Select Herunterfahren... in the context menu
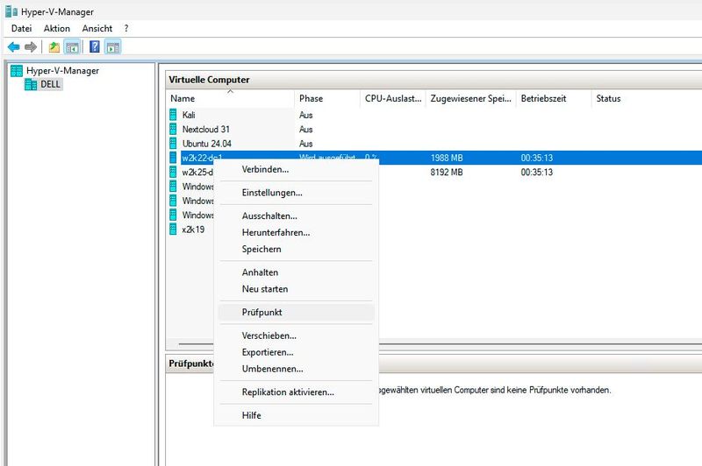 click(296, 232)
